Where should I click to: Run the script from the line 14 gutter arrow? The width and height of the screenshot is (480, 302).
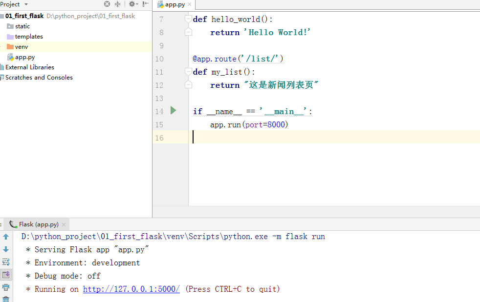[x=173, y=110]
